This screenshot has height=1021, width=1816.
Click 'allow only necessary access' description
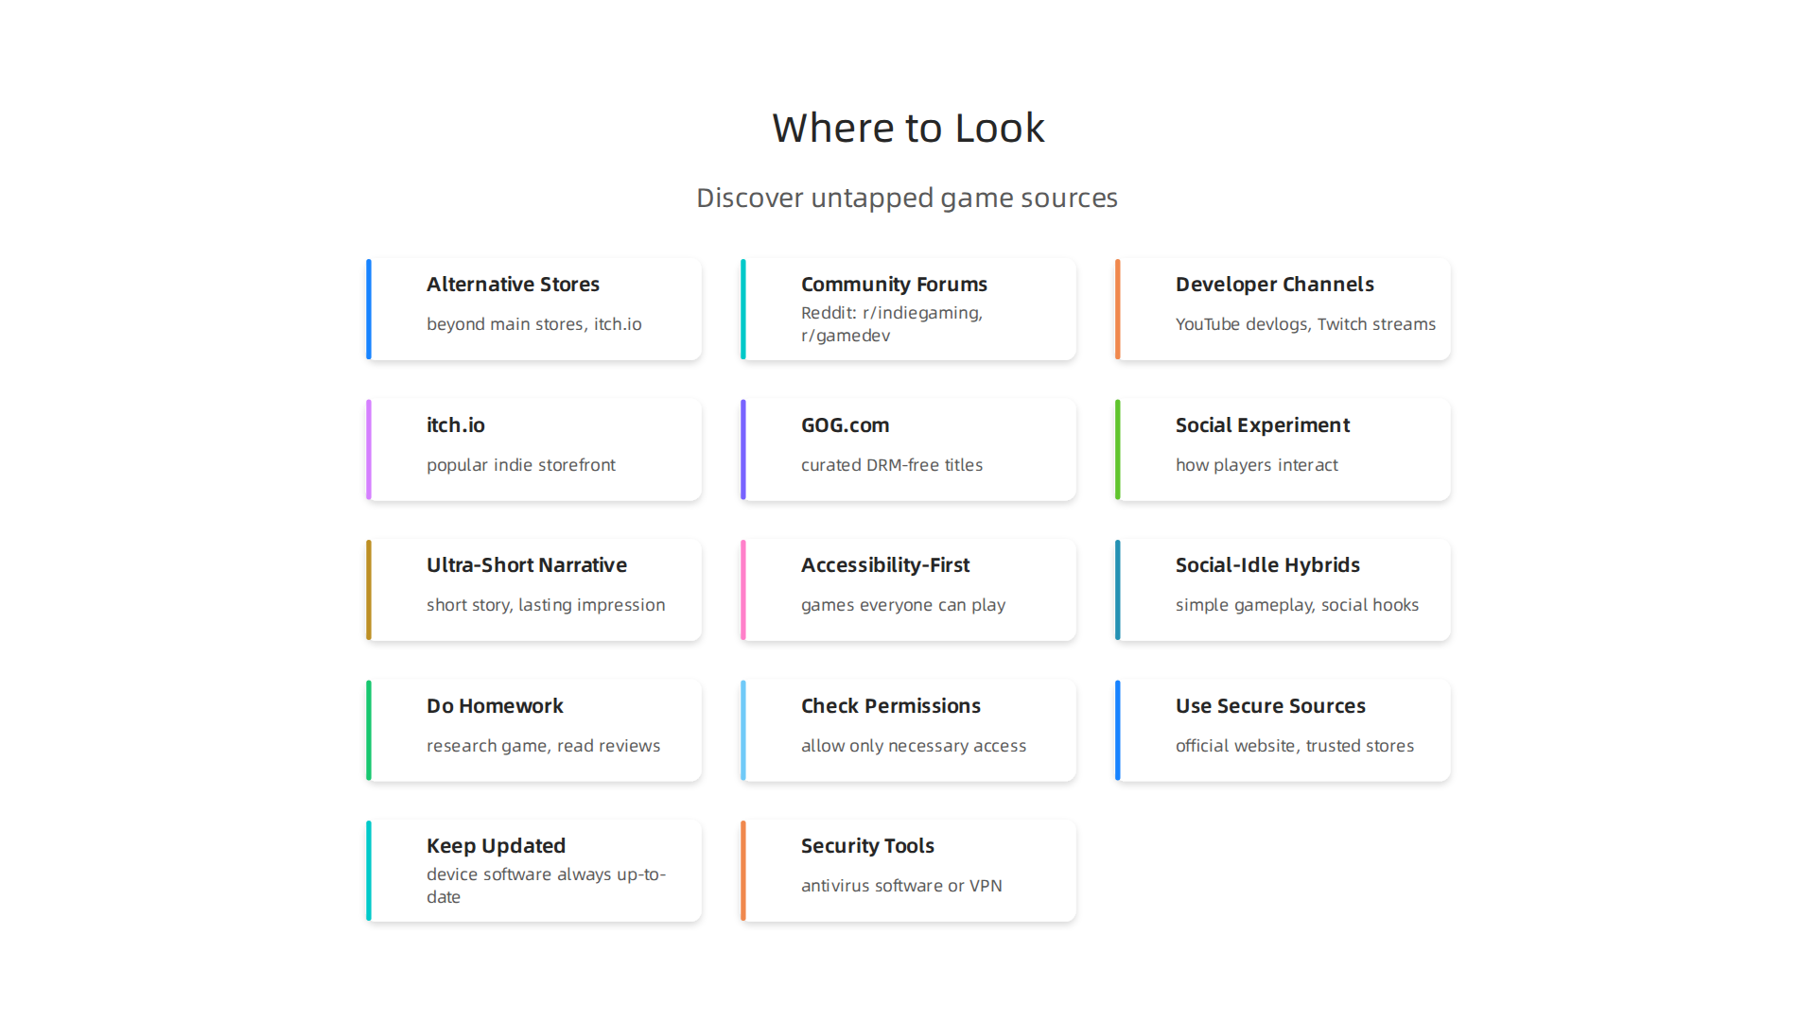(913, 746)
